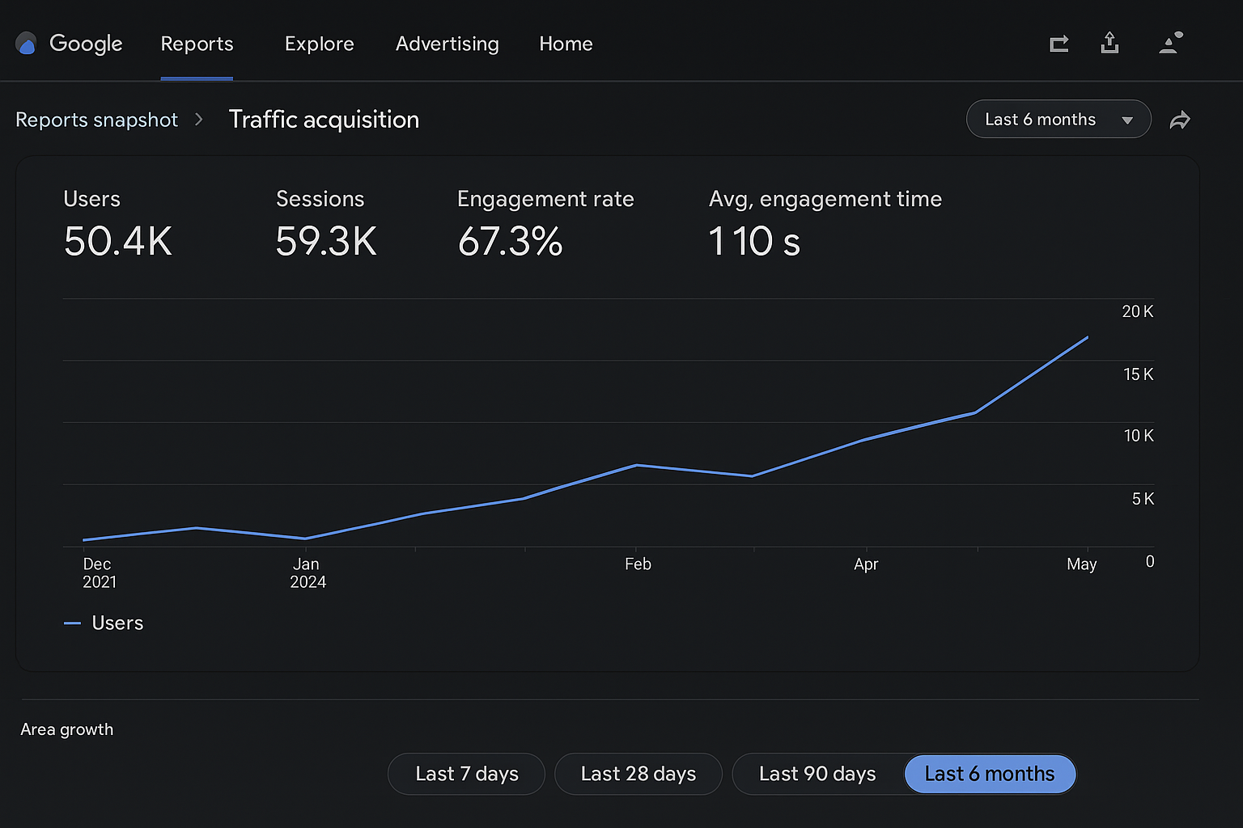
Task: Switch to the Last 28 days range
Action: click(x=638, y=774)
